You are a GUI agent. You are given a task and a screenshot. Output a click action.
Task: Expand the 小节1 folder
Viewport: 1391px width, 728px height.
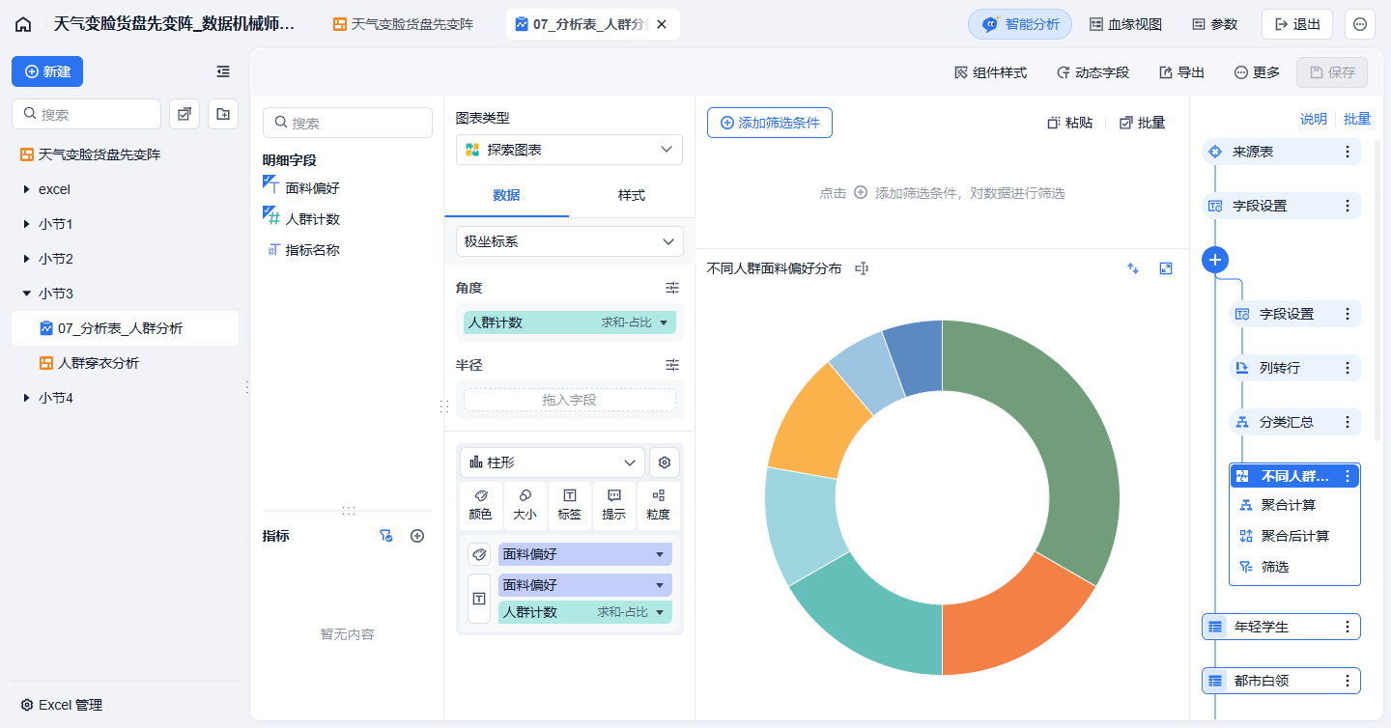tap(26, 224)
